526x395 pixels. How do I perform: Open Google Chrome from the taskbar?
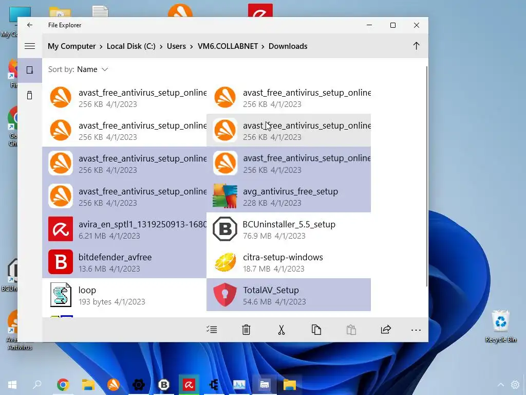tap(63, 385)
